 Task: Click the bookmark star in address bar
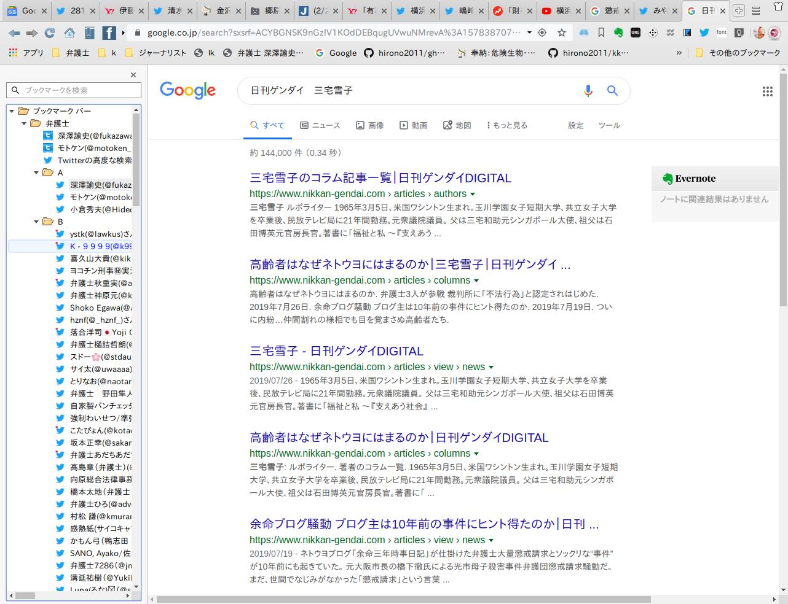[562, 33]
